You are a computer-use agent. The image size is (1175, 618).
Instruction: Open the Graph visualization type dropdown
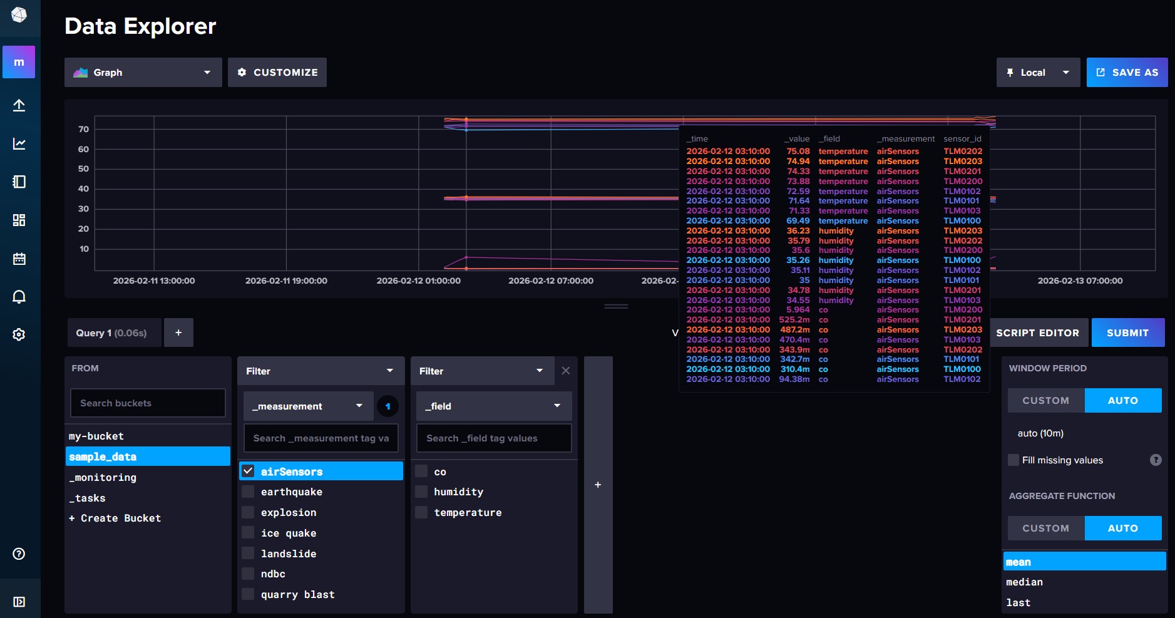pyautogui.click(x=142, y=72)
